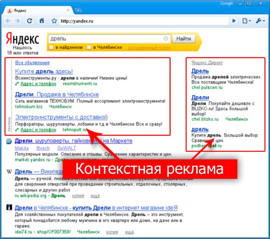The height and width of the screenshot is (239, 270).
Task: Open 'Дрели в Челябинске - купить' ideЯ result
Action: [x=96, y=208]
